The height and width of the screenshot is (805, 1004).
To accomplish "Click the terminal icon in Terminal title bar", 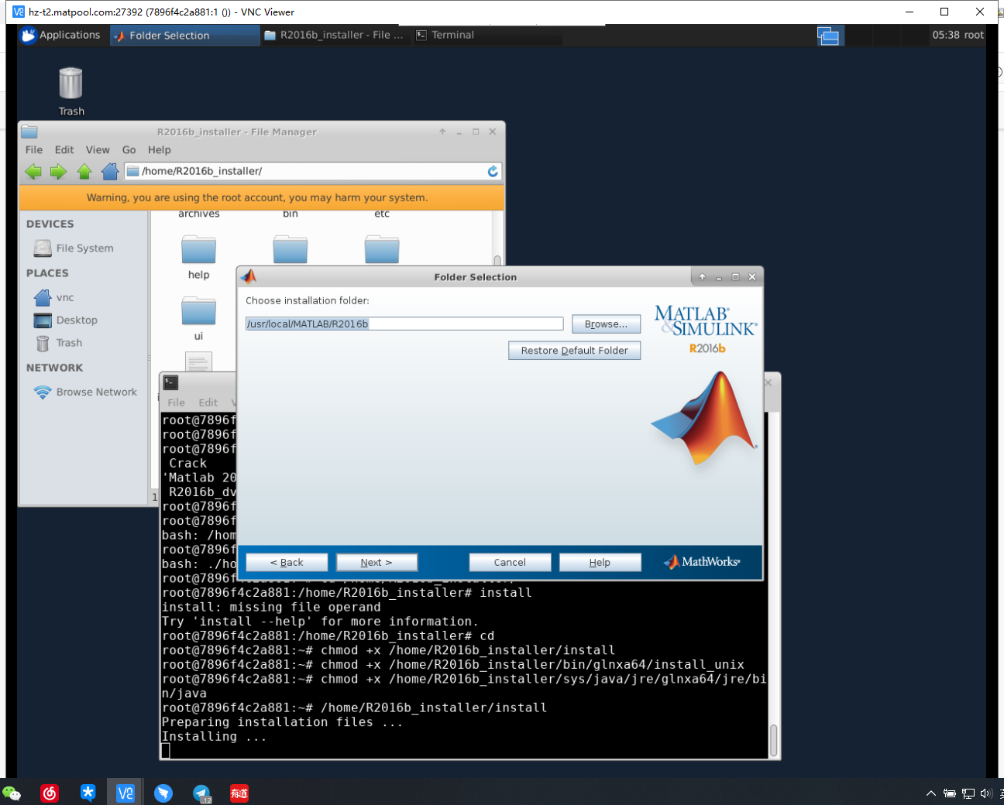I will coord(171,382).
